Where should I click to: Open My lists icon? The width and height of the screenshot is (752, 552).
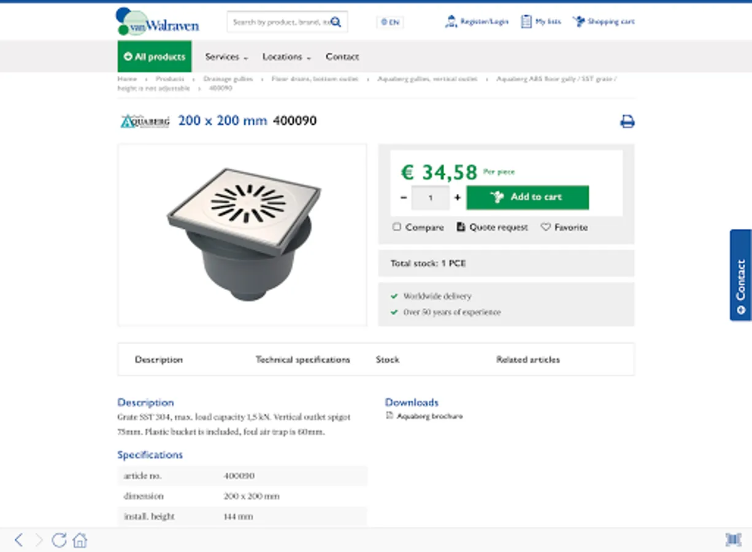(x=526, y=22)
